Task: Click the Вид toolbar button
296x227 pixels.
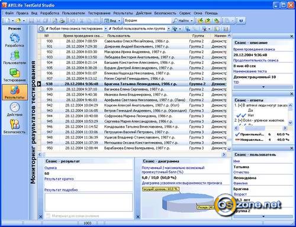Action: tap(110, 21)
